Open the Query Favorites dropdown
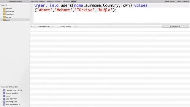 [x=46, y=26]
